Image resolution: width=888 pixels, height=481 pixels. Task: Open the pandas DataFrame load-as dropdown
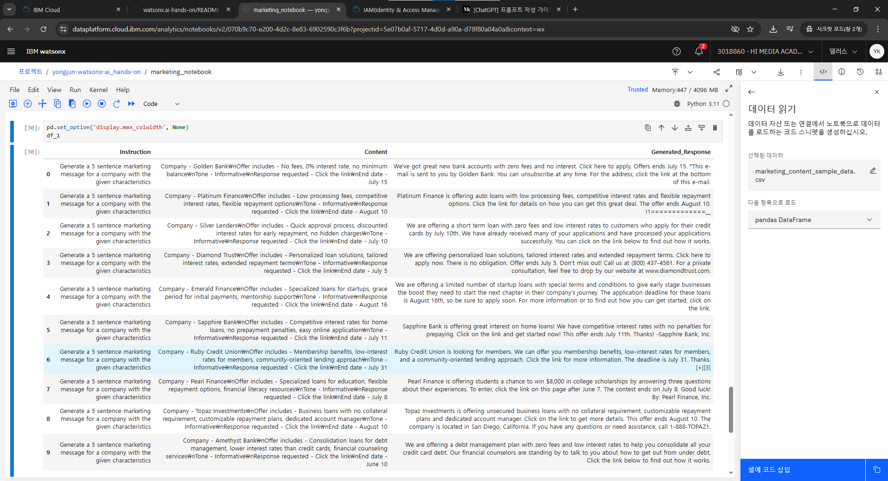[x=814, y=220]
